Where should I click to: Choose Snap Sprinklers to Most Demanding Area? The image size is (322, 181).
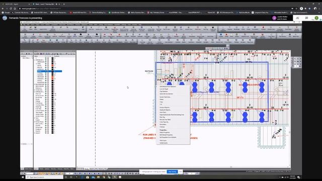[172, 115]
